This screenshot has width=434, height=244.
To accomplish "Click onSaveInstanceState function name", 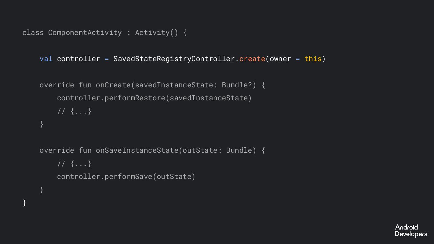I will 137,150.
